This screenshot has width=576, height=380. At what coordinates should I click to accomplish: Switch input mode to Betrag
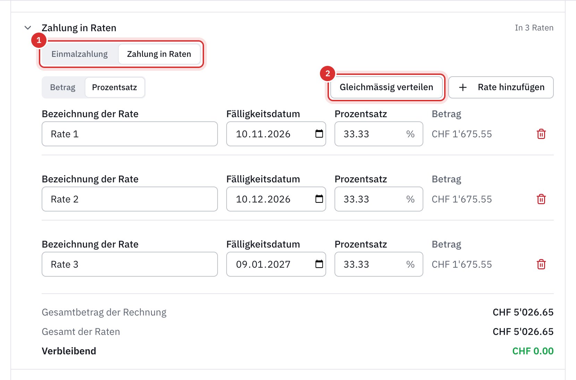click(63, 87)
